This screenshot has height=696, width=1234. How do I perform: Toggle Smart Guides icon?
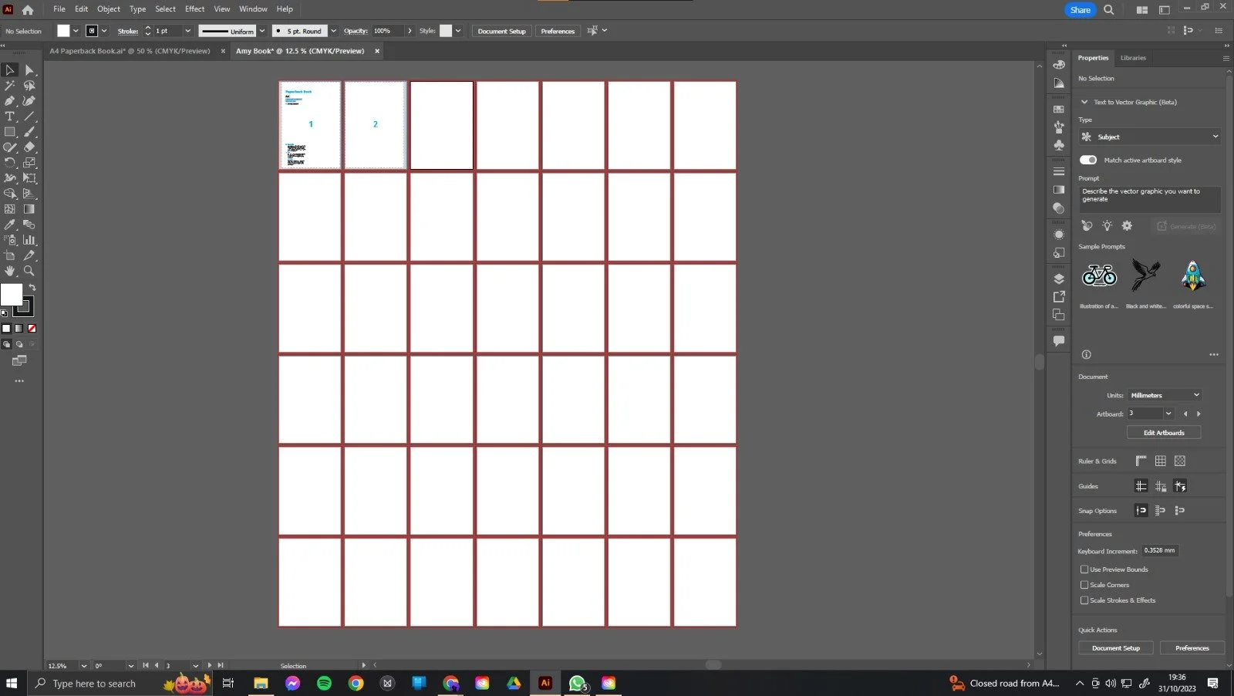click(1180, 486)
